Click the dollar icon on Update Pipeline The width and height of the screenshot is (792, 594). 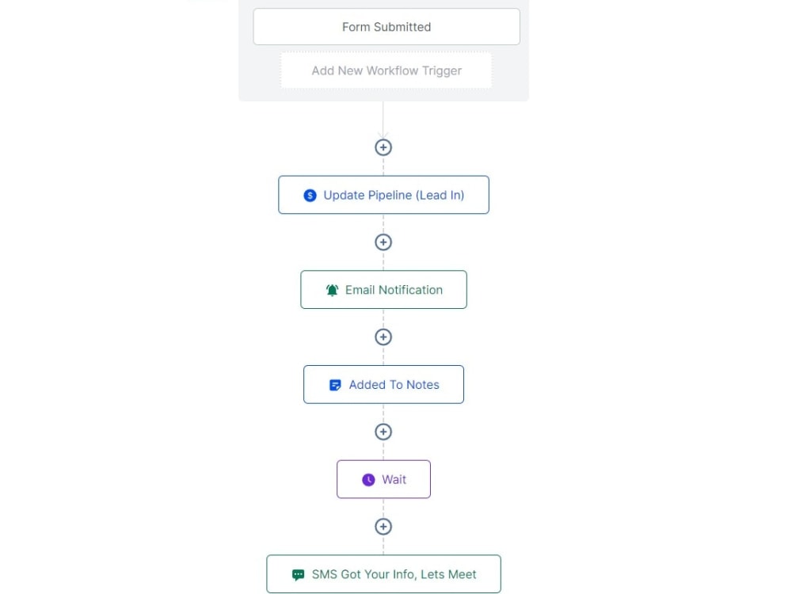click(x=310, y=196)
